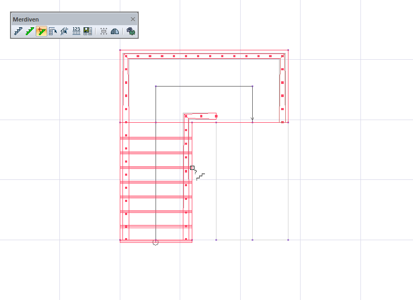Click the stair edit tool with cursor arrow

(x=64, y=31)
